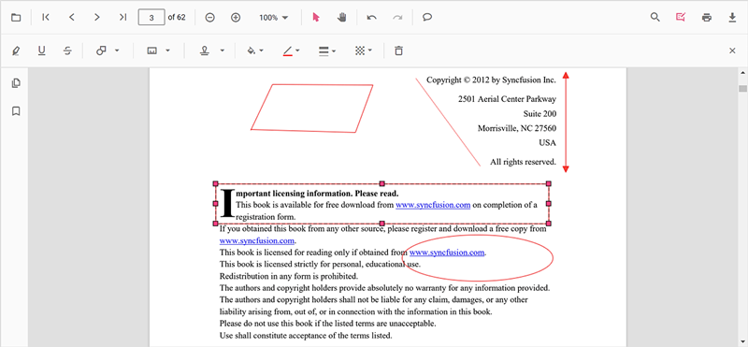Click 'All rights reserved.' text
The image size is (748, 347).
[x=523, y=163]
